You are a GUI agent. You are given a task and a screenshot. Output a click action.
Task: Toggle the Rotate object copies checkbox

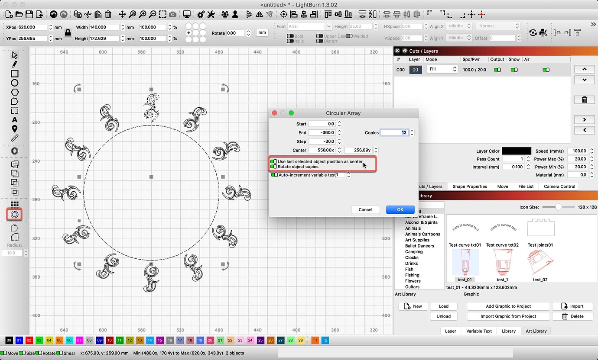(x=273, y=167)
